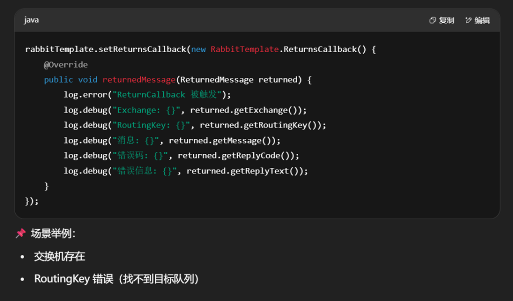
Task: Click the pencil icon beside 编辑
Action: point(468,20)
